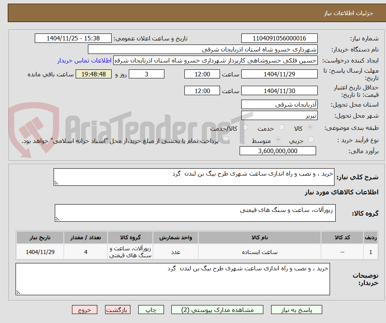Click the price validity date 1404/11/30 field
The height and width of the screenshot is (323, 386).
click(x=279, y=91)
